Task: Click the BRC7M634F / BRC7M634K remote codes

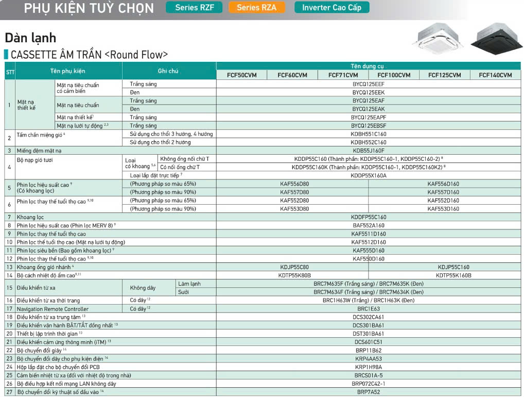Action: coord(369,292)
